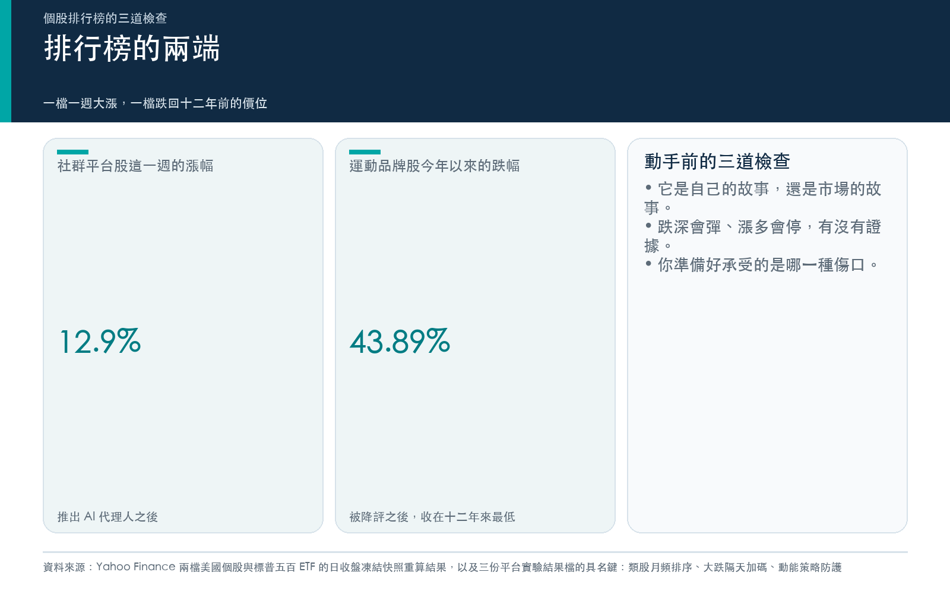Click the 資料來源 footer line
The width and height of the screenshot is (950, 594).
[x=442, y=567]
